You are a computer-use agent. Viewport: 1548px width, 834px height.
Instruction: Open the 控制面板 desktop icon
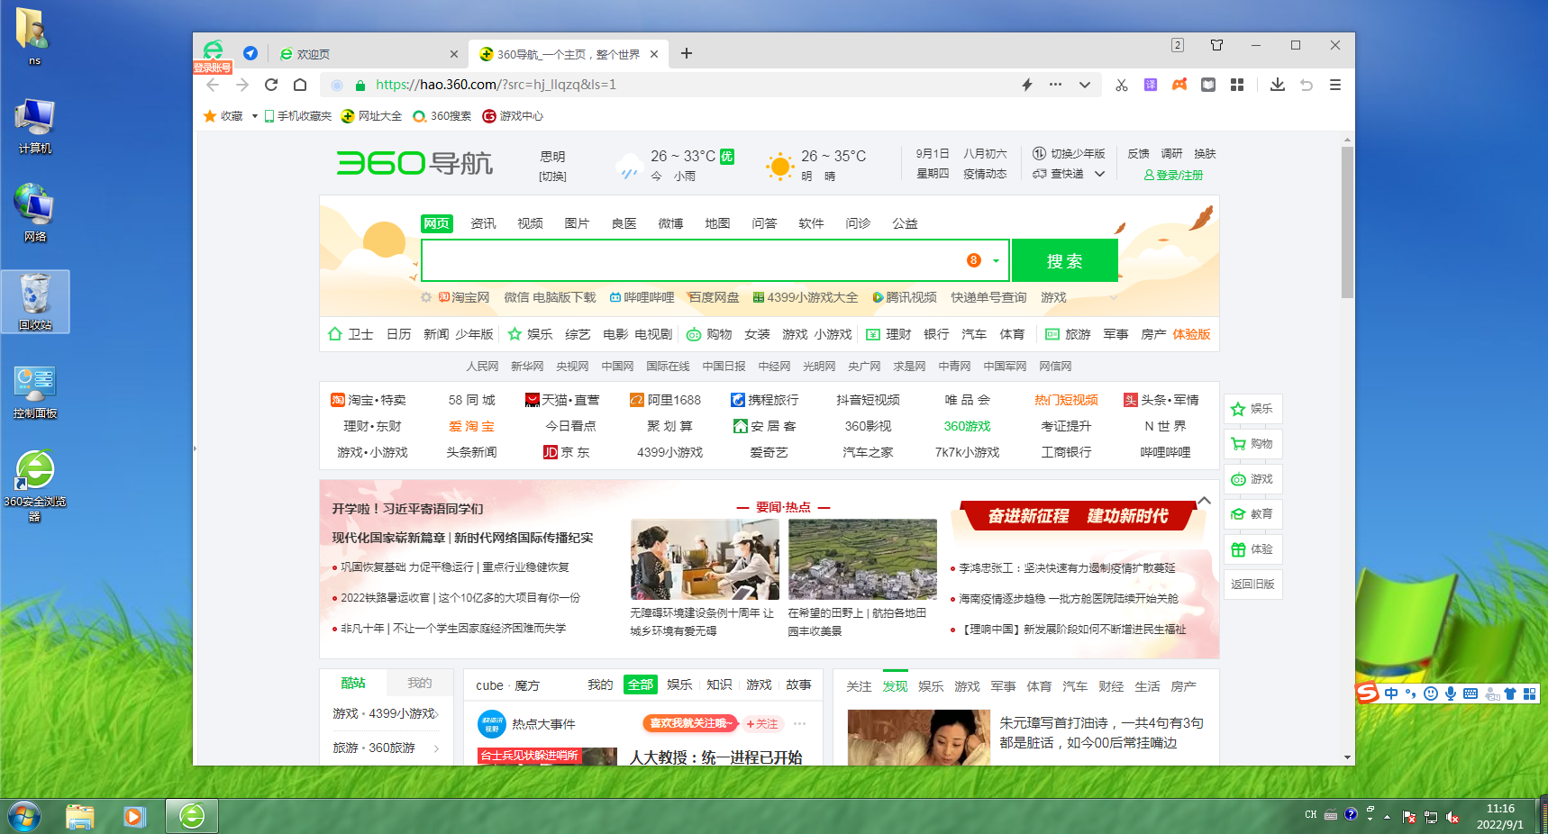point(35,392)
